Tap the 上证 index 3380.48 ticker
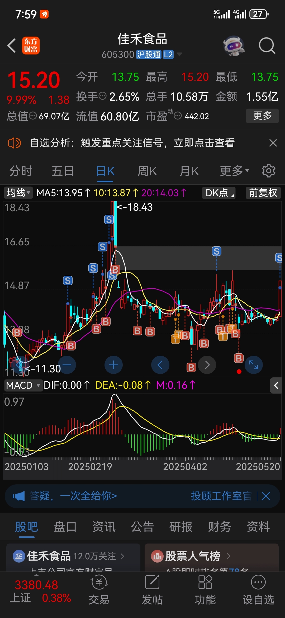This screenshot has width=285, height=618. 36,592
